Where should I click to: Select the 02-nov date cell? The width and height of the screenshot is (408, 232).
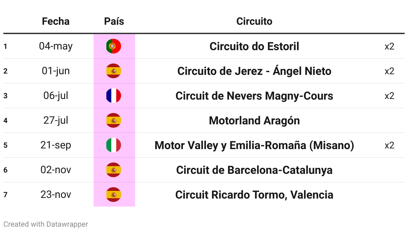pyautogui.click(x=56, y=170)
